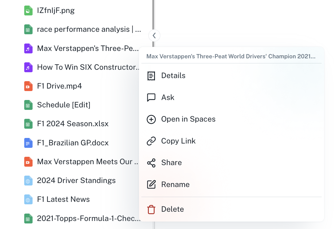Viewport: 334px width, 229px height.
Task: Click the Ask chat bubble icon
Action: point(151,98)
